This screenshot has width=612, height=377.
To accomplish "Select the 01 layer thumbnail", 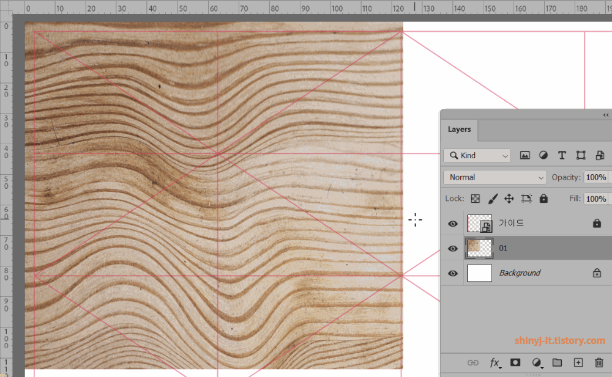I will (479, 248).
